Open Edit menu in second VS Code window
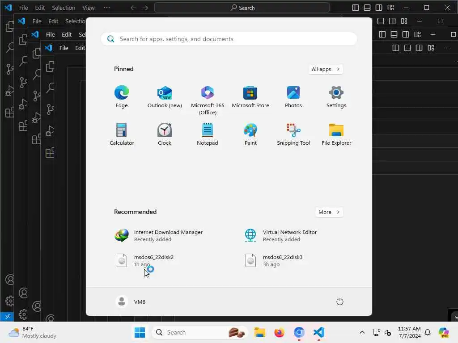Viewport: 458px width, 343px height. (53, 21)
